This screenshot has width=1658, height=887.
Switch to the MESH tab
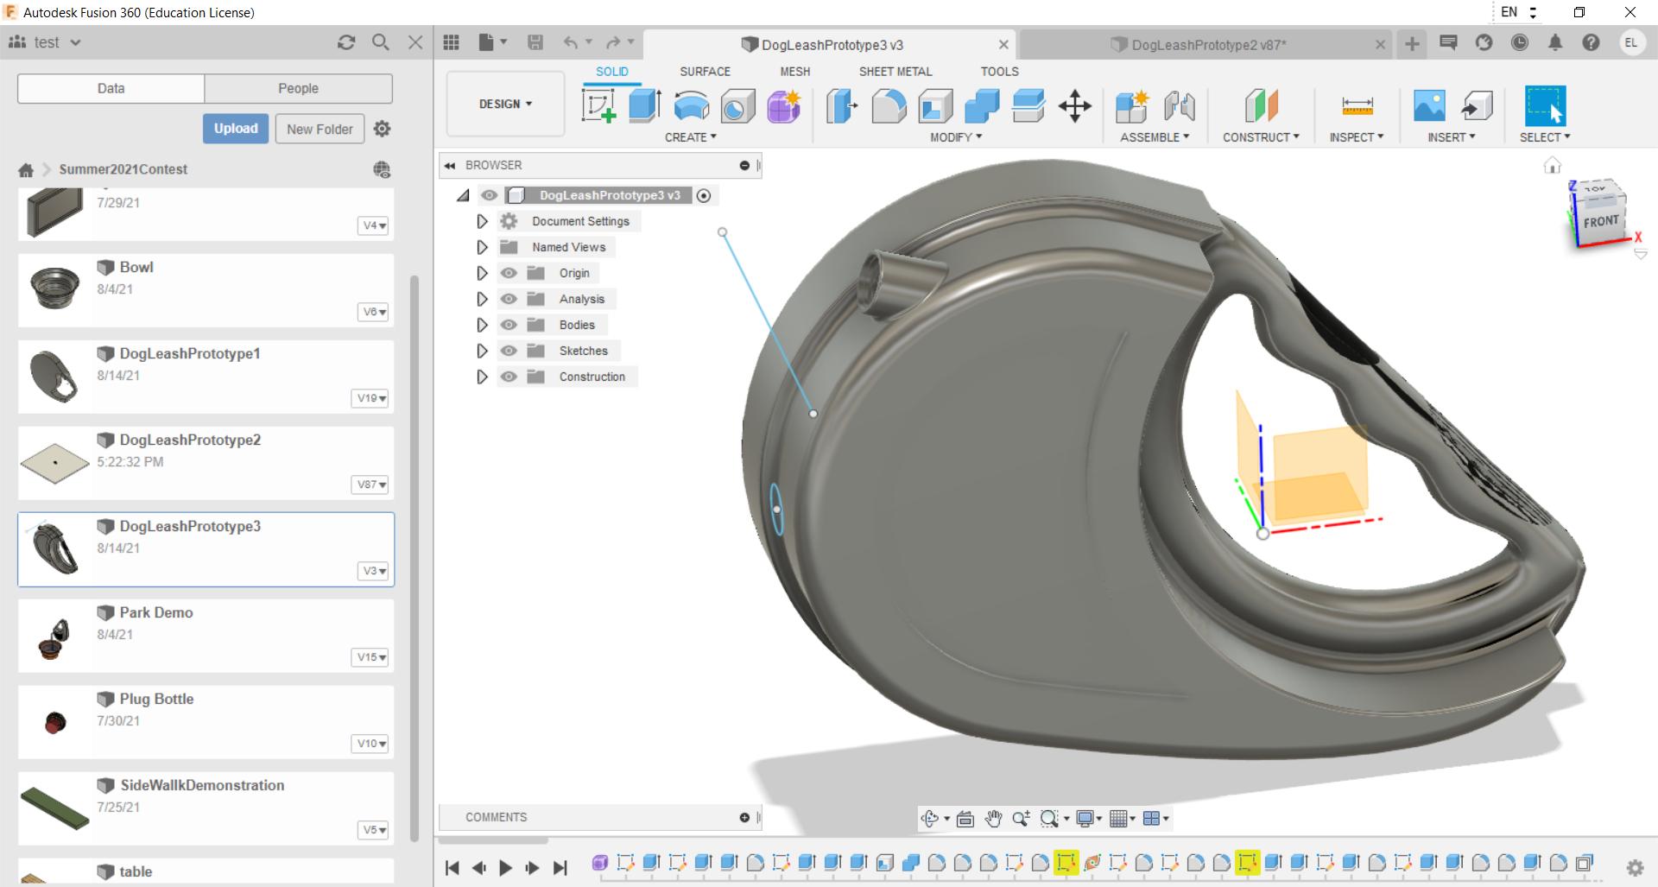pyautogui.click(x=795, y=72)
